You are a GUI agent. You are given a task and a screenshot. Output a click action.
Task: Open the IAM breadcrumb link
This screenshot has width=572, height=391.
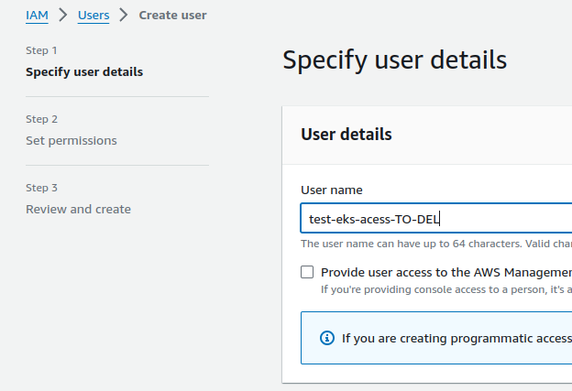click(37, 16)
